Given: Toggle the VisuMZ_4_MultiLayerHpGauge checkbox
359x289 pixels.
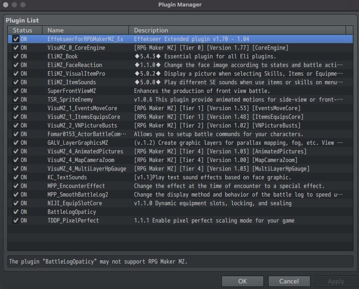Looking at the screenshot, I should 16,169.
